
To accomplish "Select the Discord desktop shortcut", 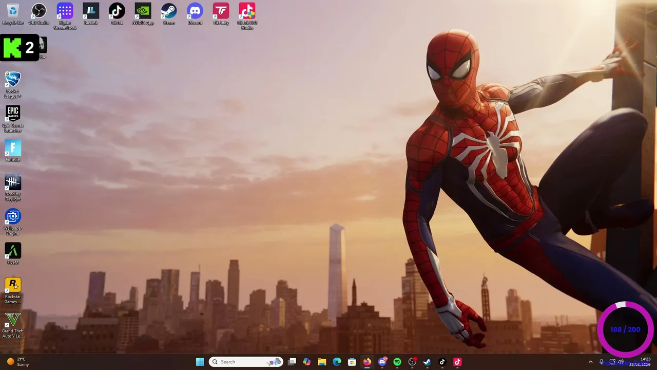I will click(x=195, y=14).
